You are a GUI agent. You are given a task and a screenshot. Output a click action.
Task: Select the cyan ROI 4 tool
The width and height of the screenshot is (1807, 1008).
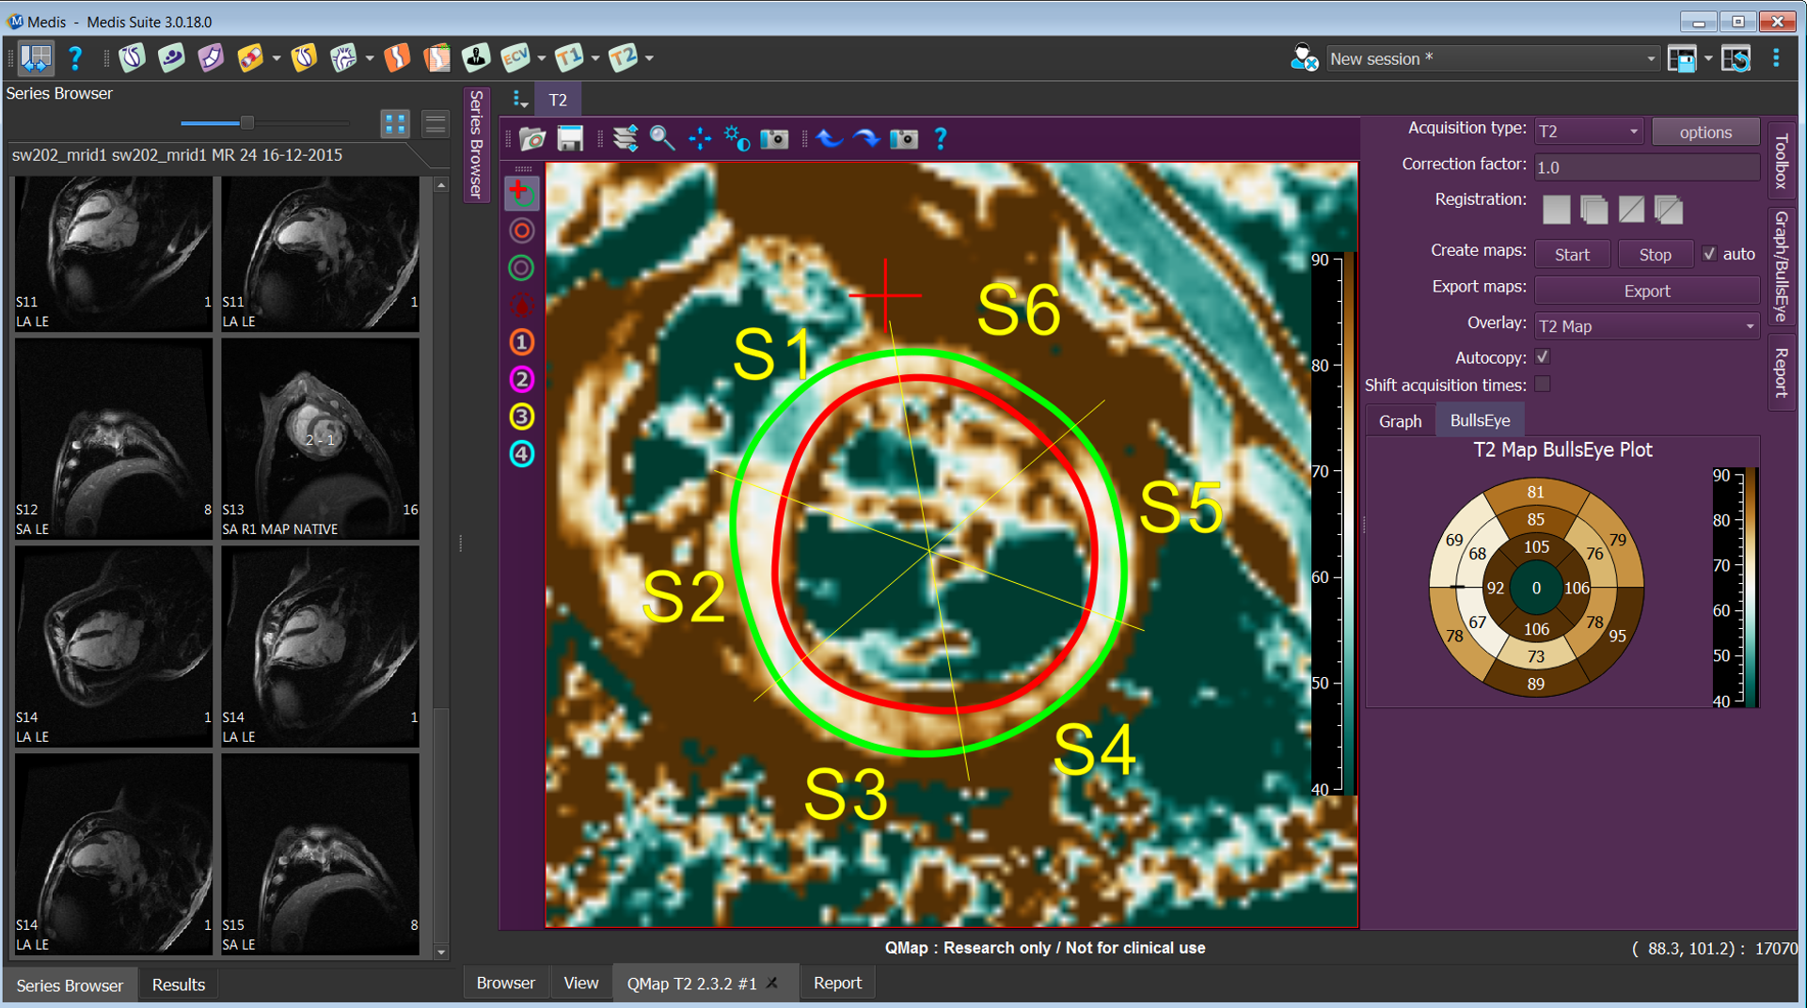521,454
